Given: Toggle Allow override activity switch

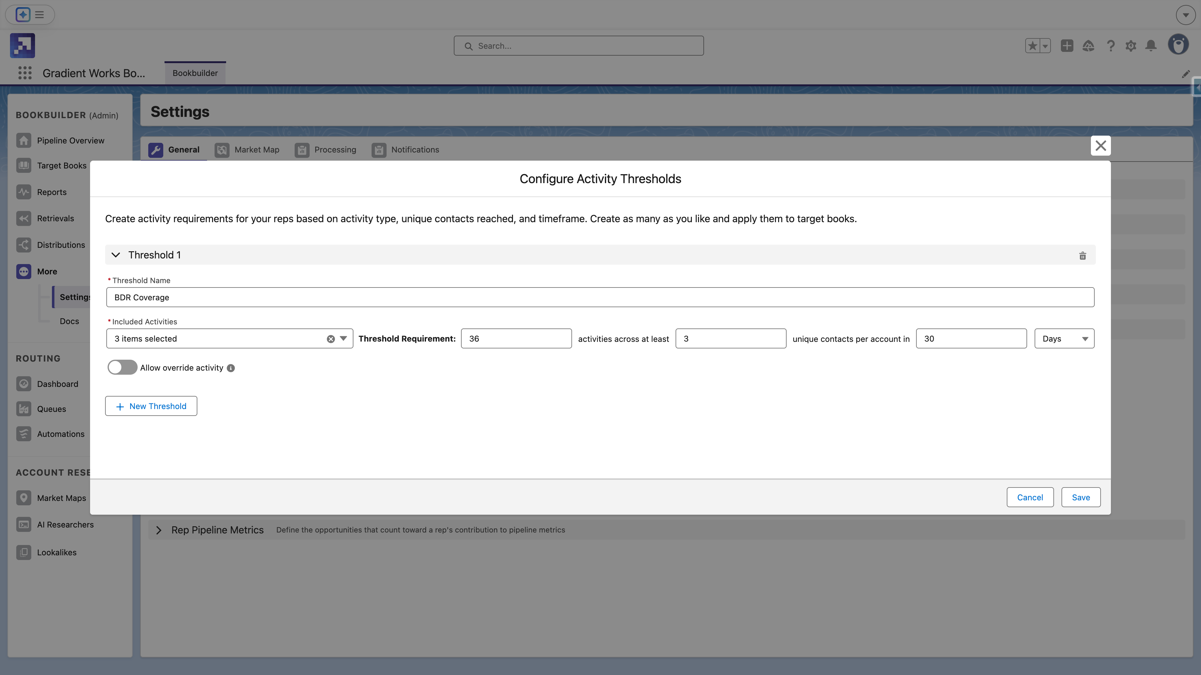Looking at the screenshot, I should point(122,367).
